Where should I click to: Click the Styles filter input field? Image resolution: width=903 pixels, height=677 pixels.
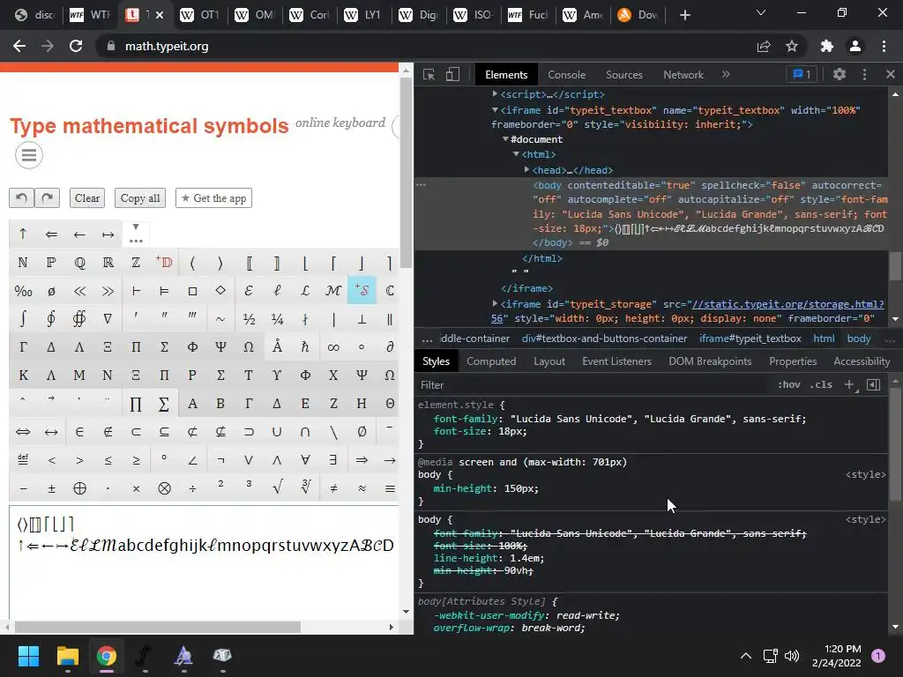pos(593,384)
